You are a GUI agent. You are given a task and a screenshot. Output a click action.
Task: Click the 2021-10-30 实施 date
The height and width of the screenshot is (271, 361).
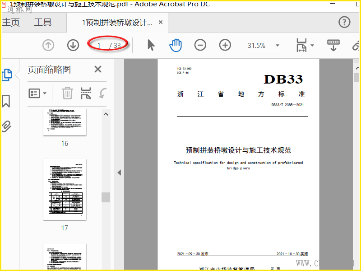(x=292, y=254)
